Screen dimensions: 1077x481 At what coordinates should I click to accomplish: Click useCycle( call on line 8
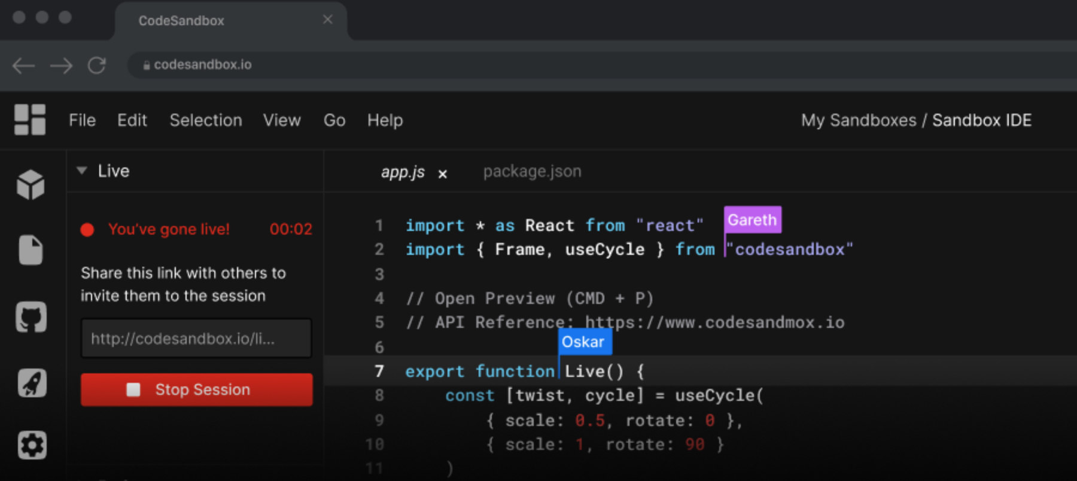[x=719, y=395]
